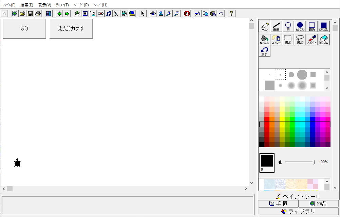
Task: Select the 消しゴム eraser tool
Action: (x=324, y=40)
